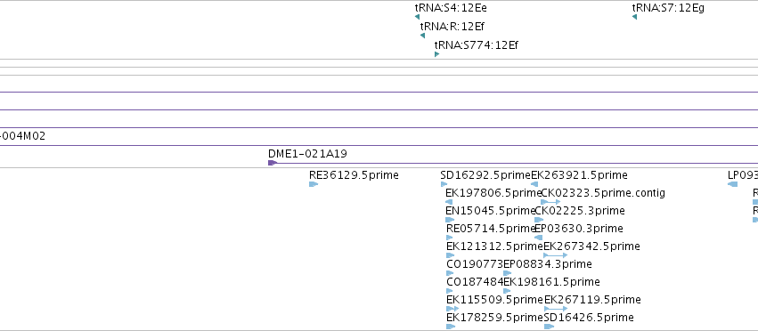
Task: Select the EP08834.3prime feature arrow
Action: point(508,273)
